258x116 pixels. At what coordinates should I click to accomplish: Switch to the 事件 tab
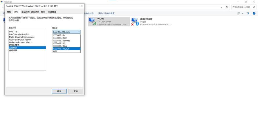click(43, 12)
